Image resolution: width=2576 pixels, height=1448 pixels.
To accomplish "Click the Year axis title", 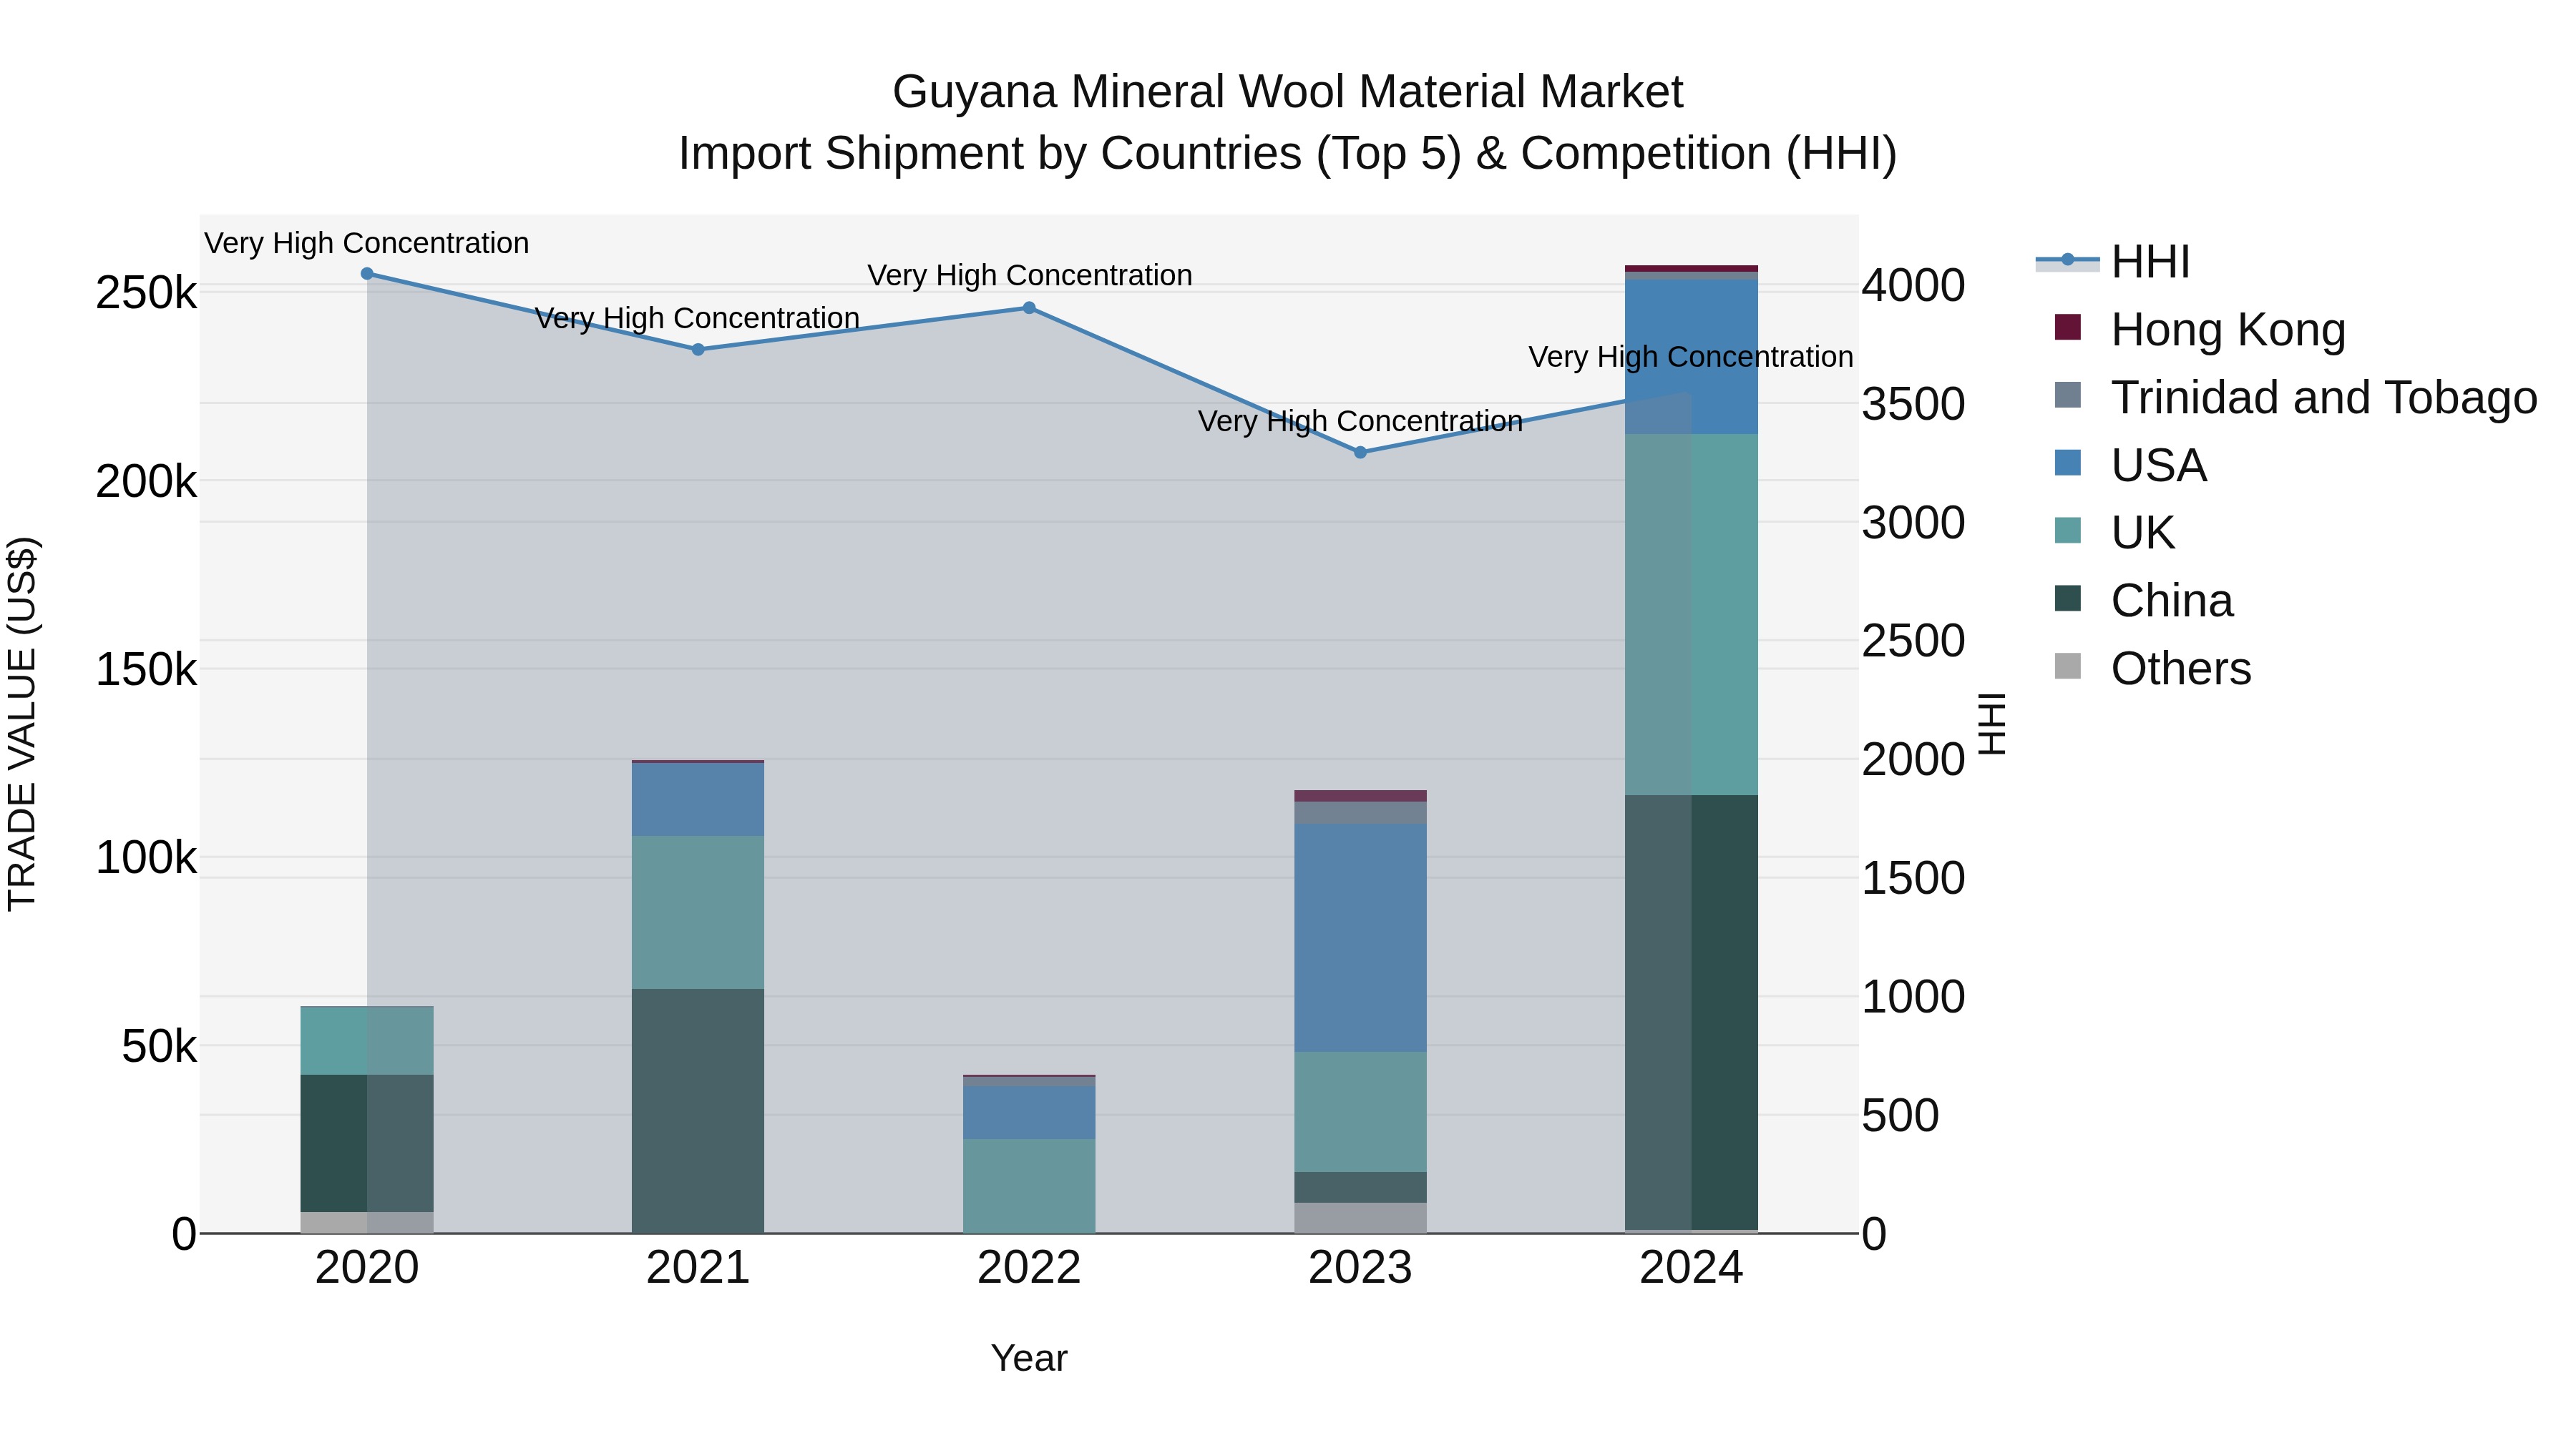I will coord(1029,1358).
